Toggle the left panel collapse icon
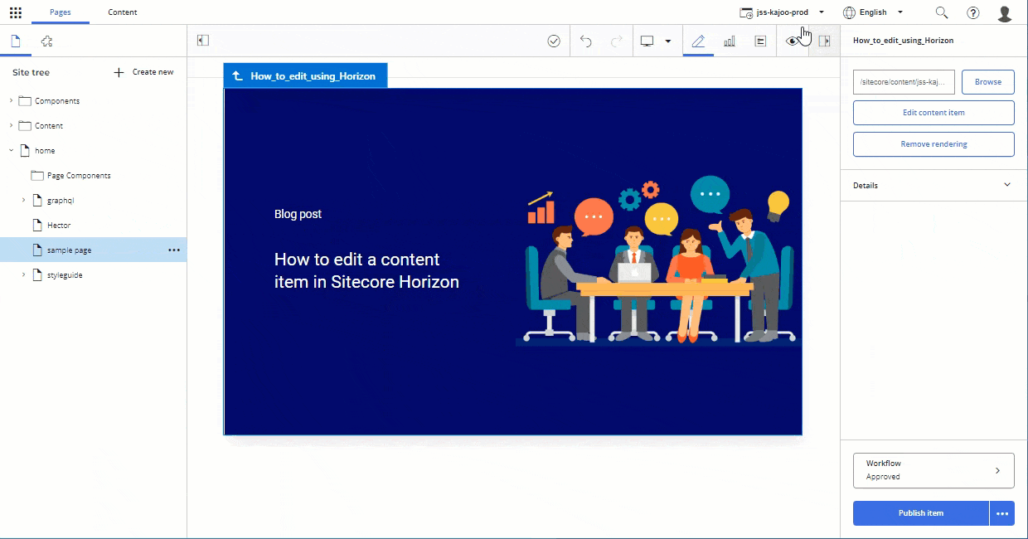This screenshot has height=539, width=1028. pyautogui.click(x=202, y=41)
